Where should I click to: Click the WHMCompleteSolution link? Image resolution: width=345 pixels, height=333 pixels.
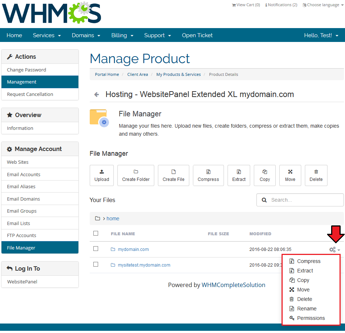233,285
